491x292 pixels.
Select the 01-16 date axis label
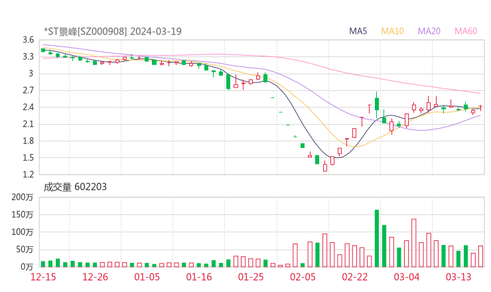199,277
